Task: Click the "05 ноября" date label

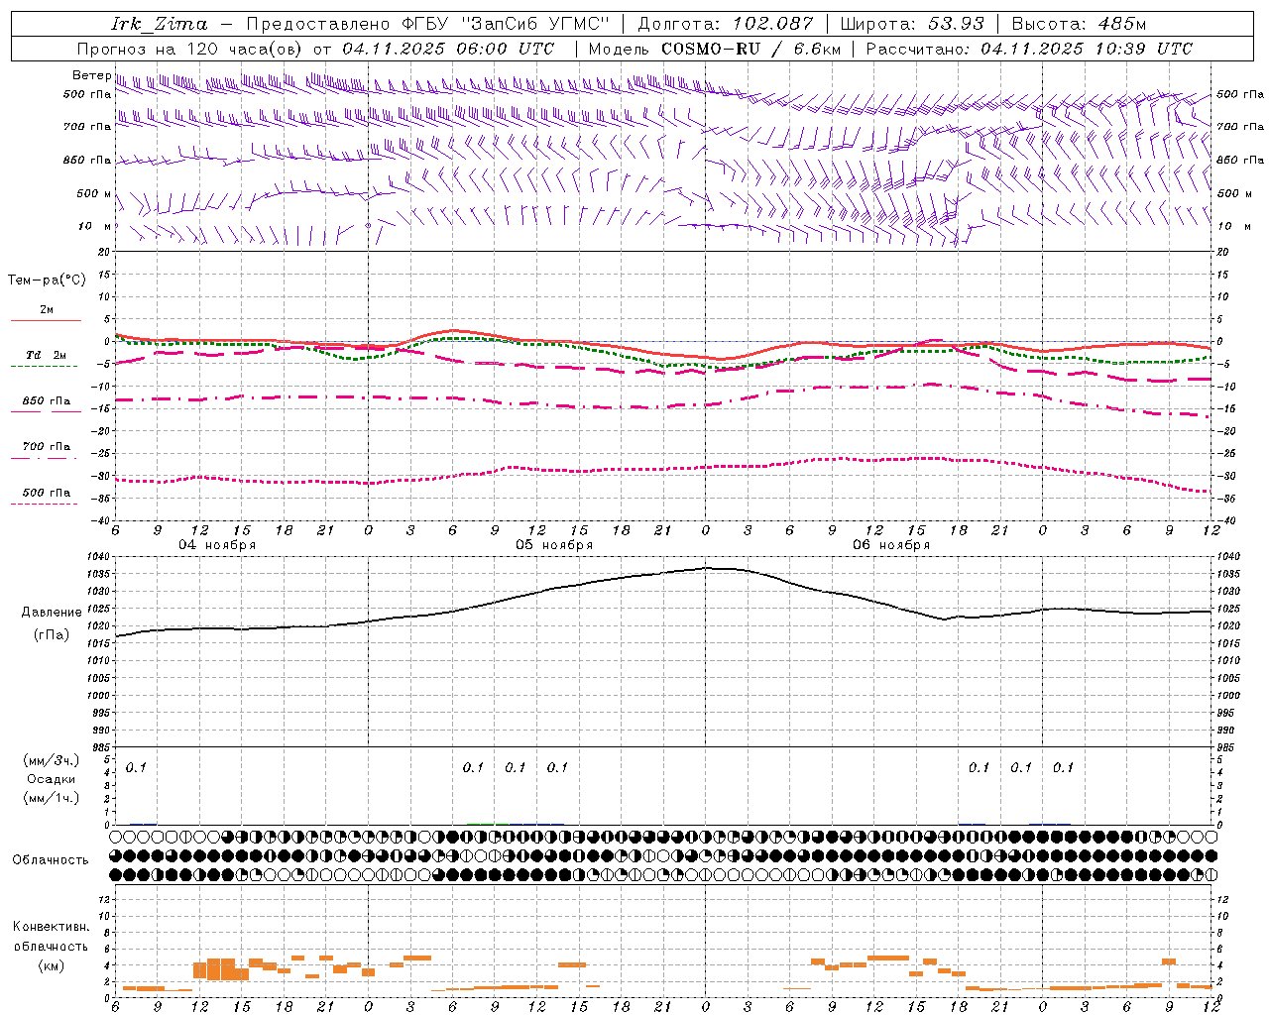Action: [x=554, y=545]
